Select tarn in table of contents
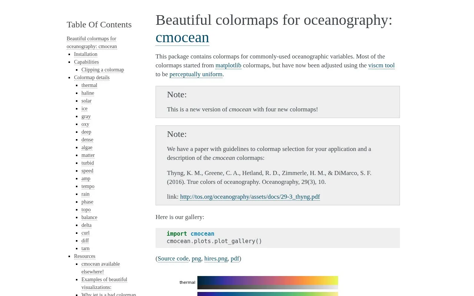The height and width of the screenshot is (296, 474). 86,249
